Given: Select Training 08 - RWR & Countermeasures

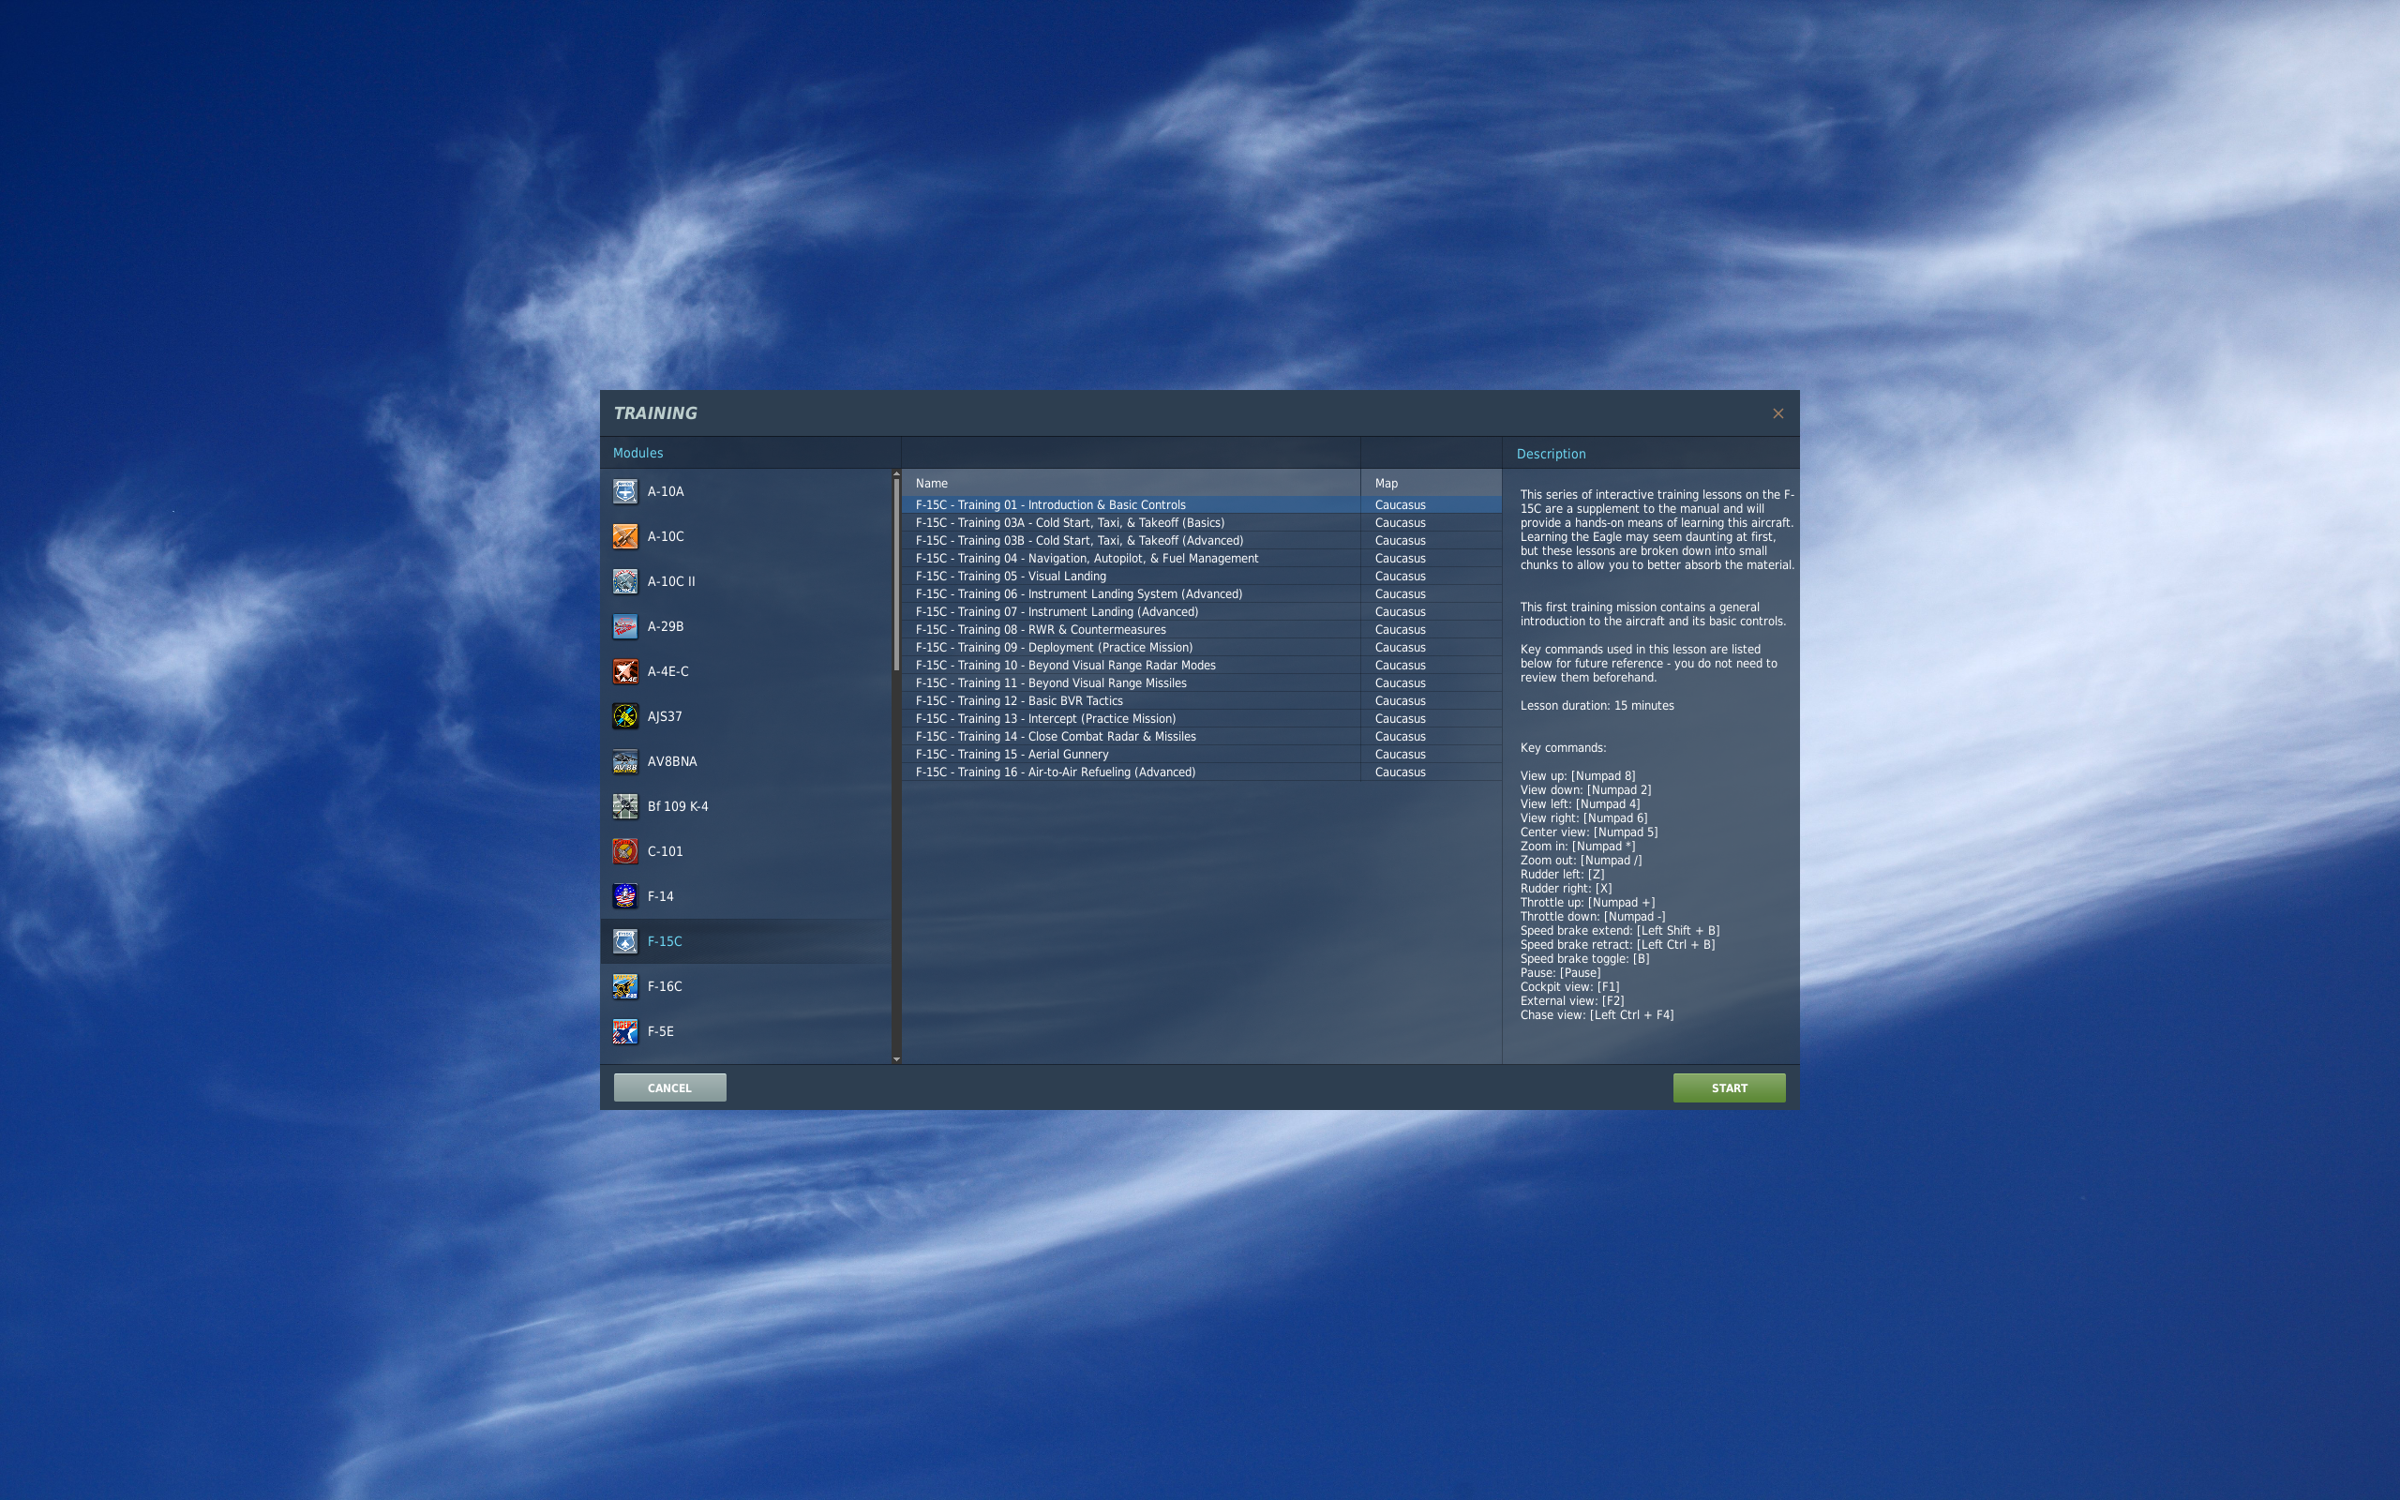Looking at the screenshot, I should [1201, 630].
